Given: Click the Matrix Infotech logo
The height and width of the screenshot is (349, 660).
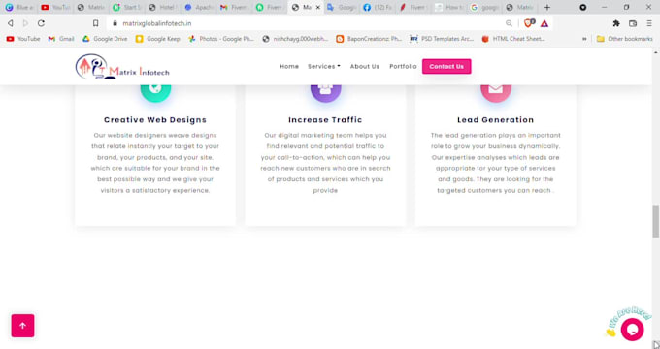Looking at the screenshot, I should [x=122, y=67].
